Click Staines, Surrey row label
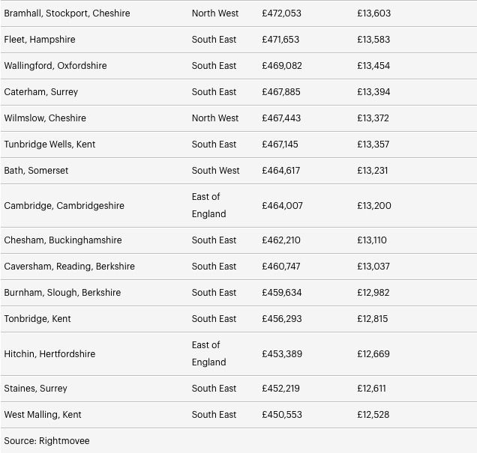This screenshot has height=453, width=477. pos(35,389)
